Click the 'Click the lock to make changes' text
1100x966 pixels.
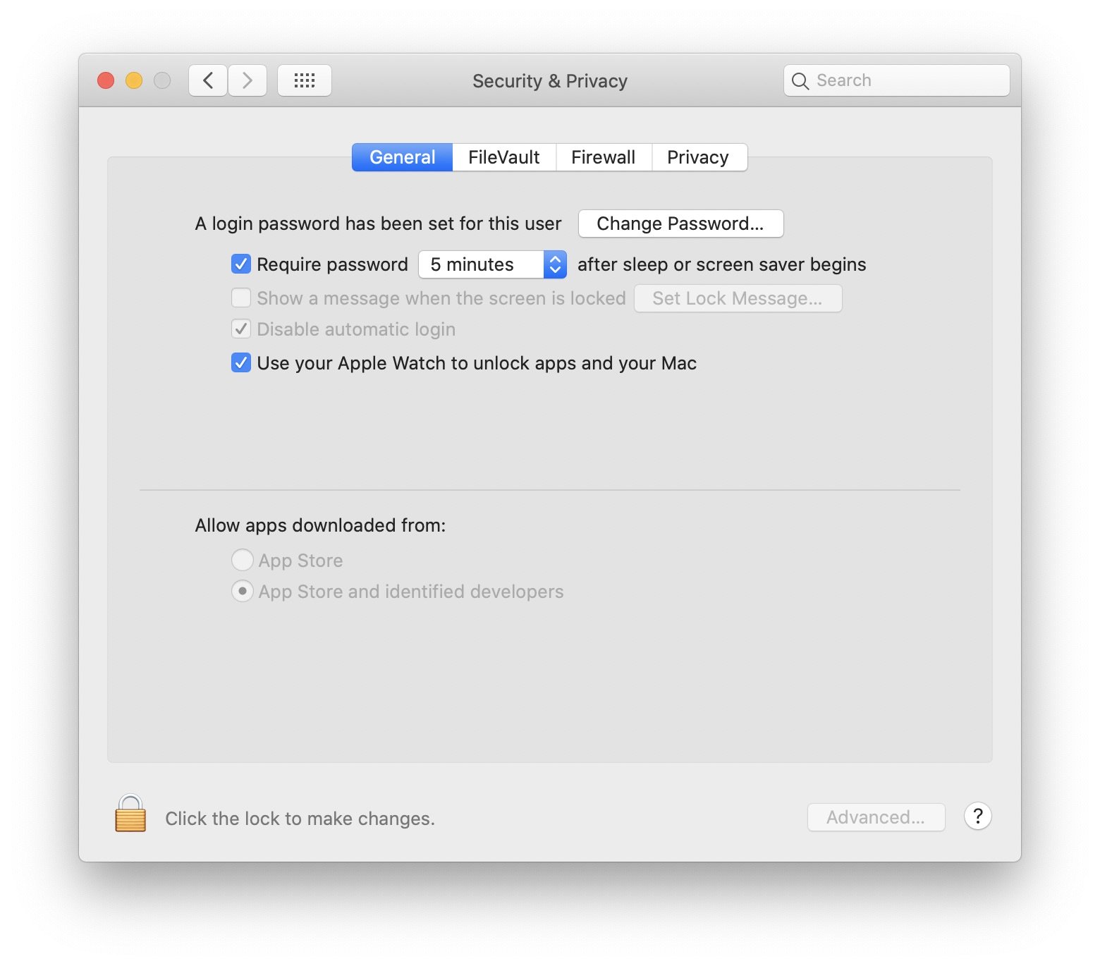click(x=300, y=819)
